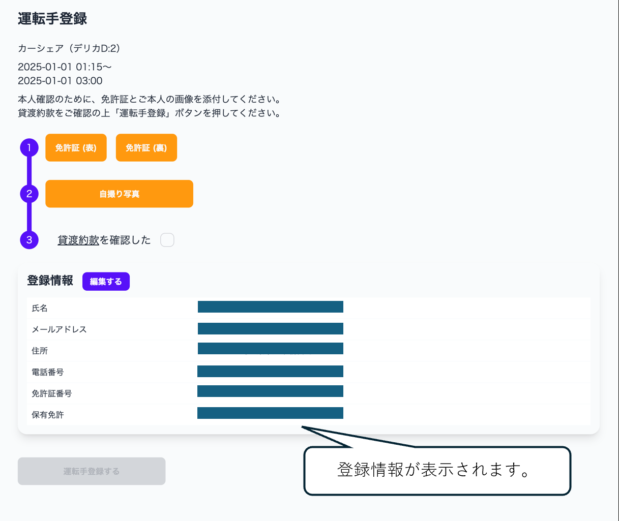Click the masked 保有免許 value

[x=270, y=413]
